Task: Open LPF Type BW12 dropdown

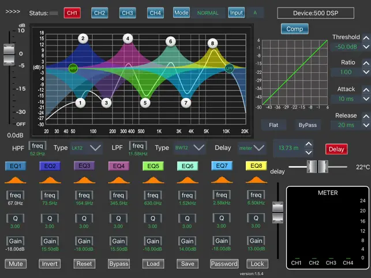Action: (189, 148)
